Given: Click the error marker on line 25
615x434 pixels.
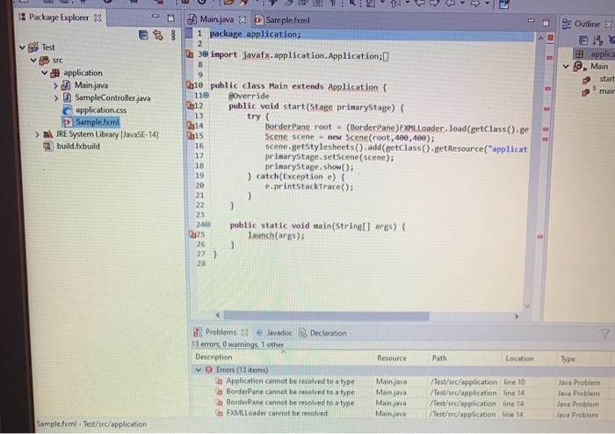Looking at the screenshot, I should [x=192, y=235].
